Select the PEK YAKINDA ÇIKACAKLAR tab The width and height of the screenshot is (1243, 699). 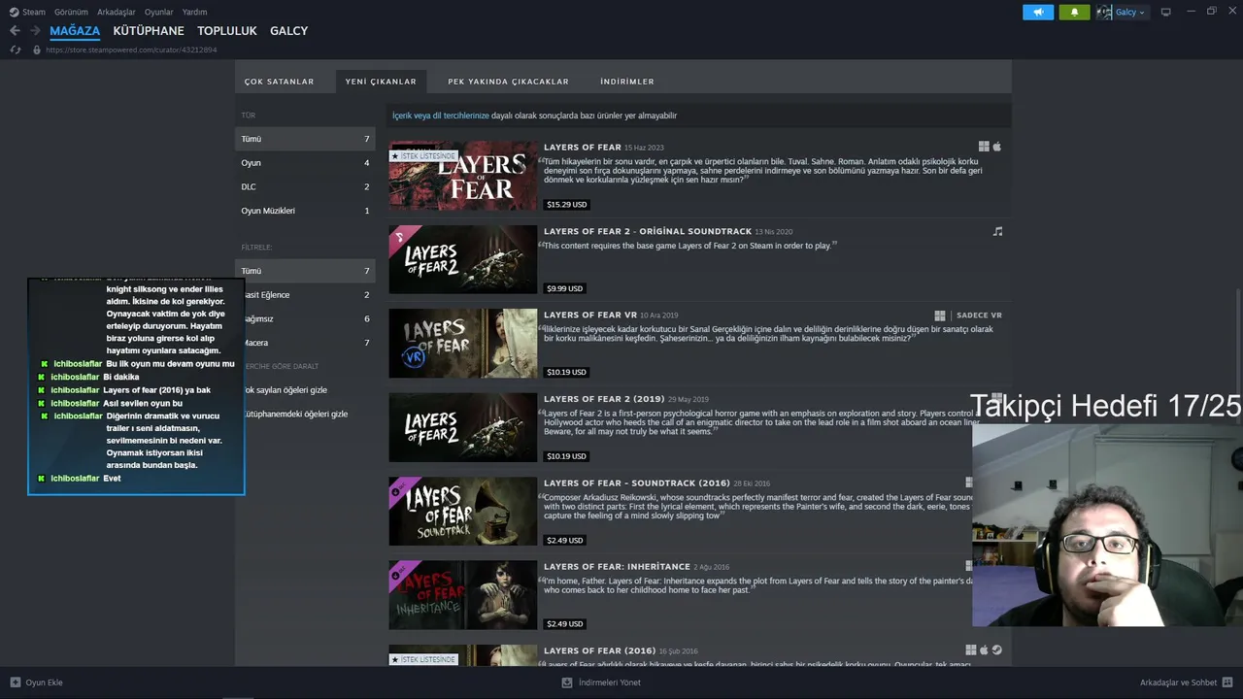508,82
